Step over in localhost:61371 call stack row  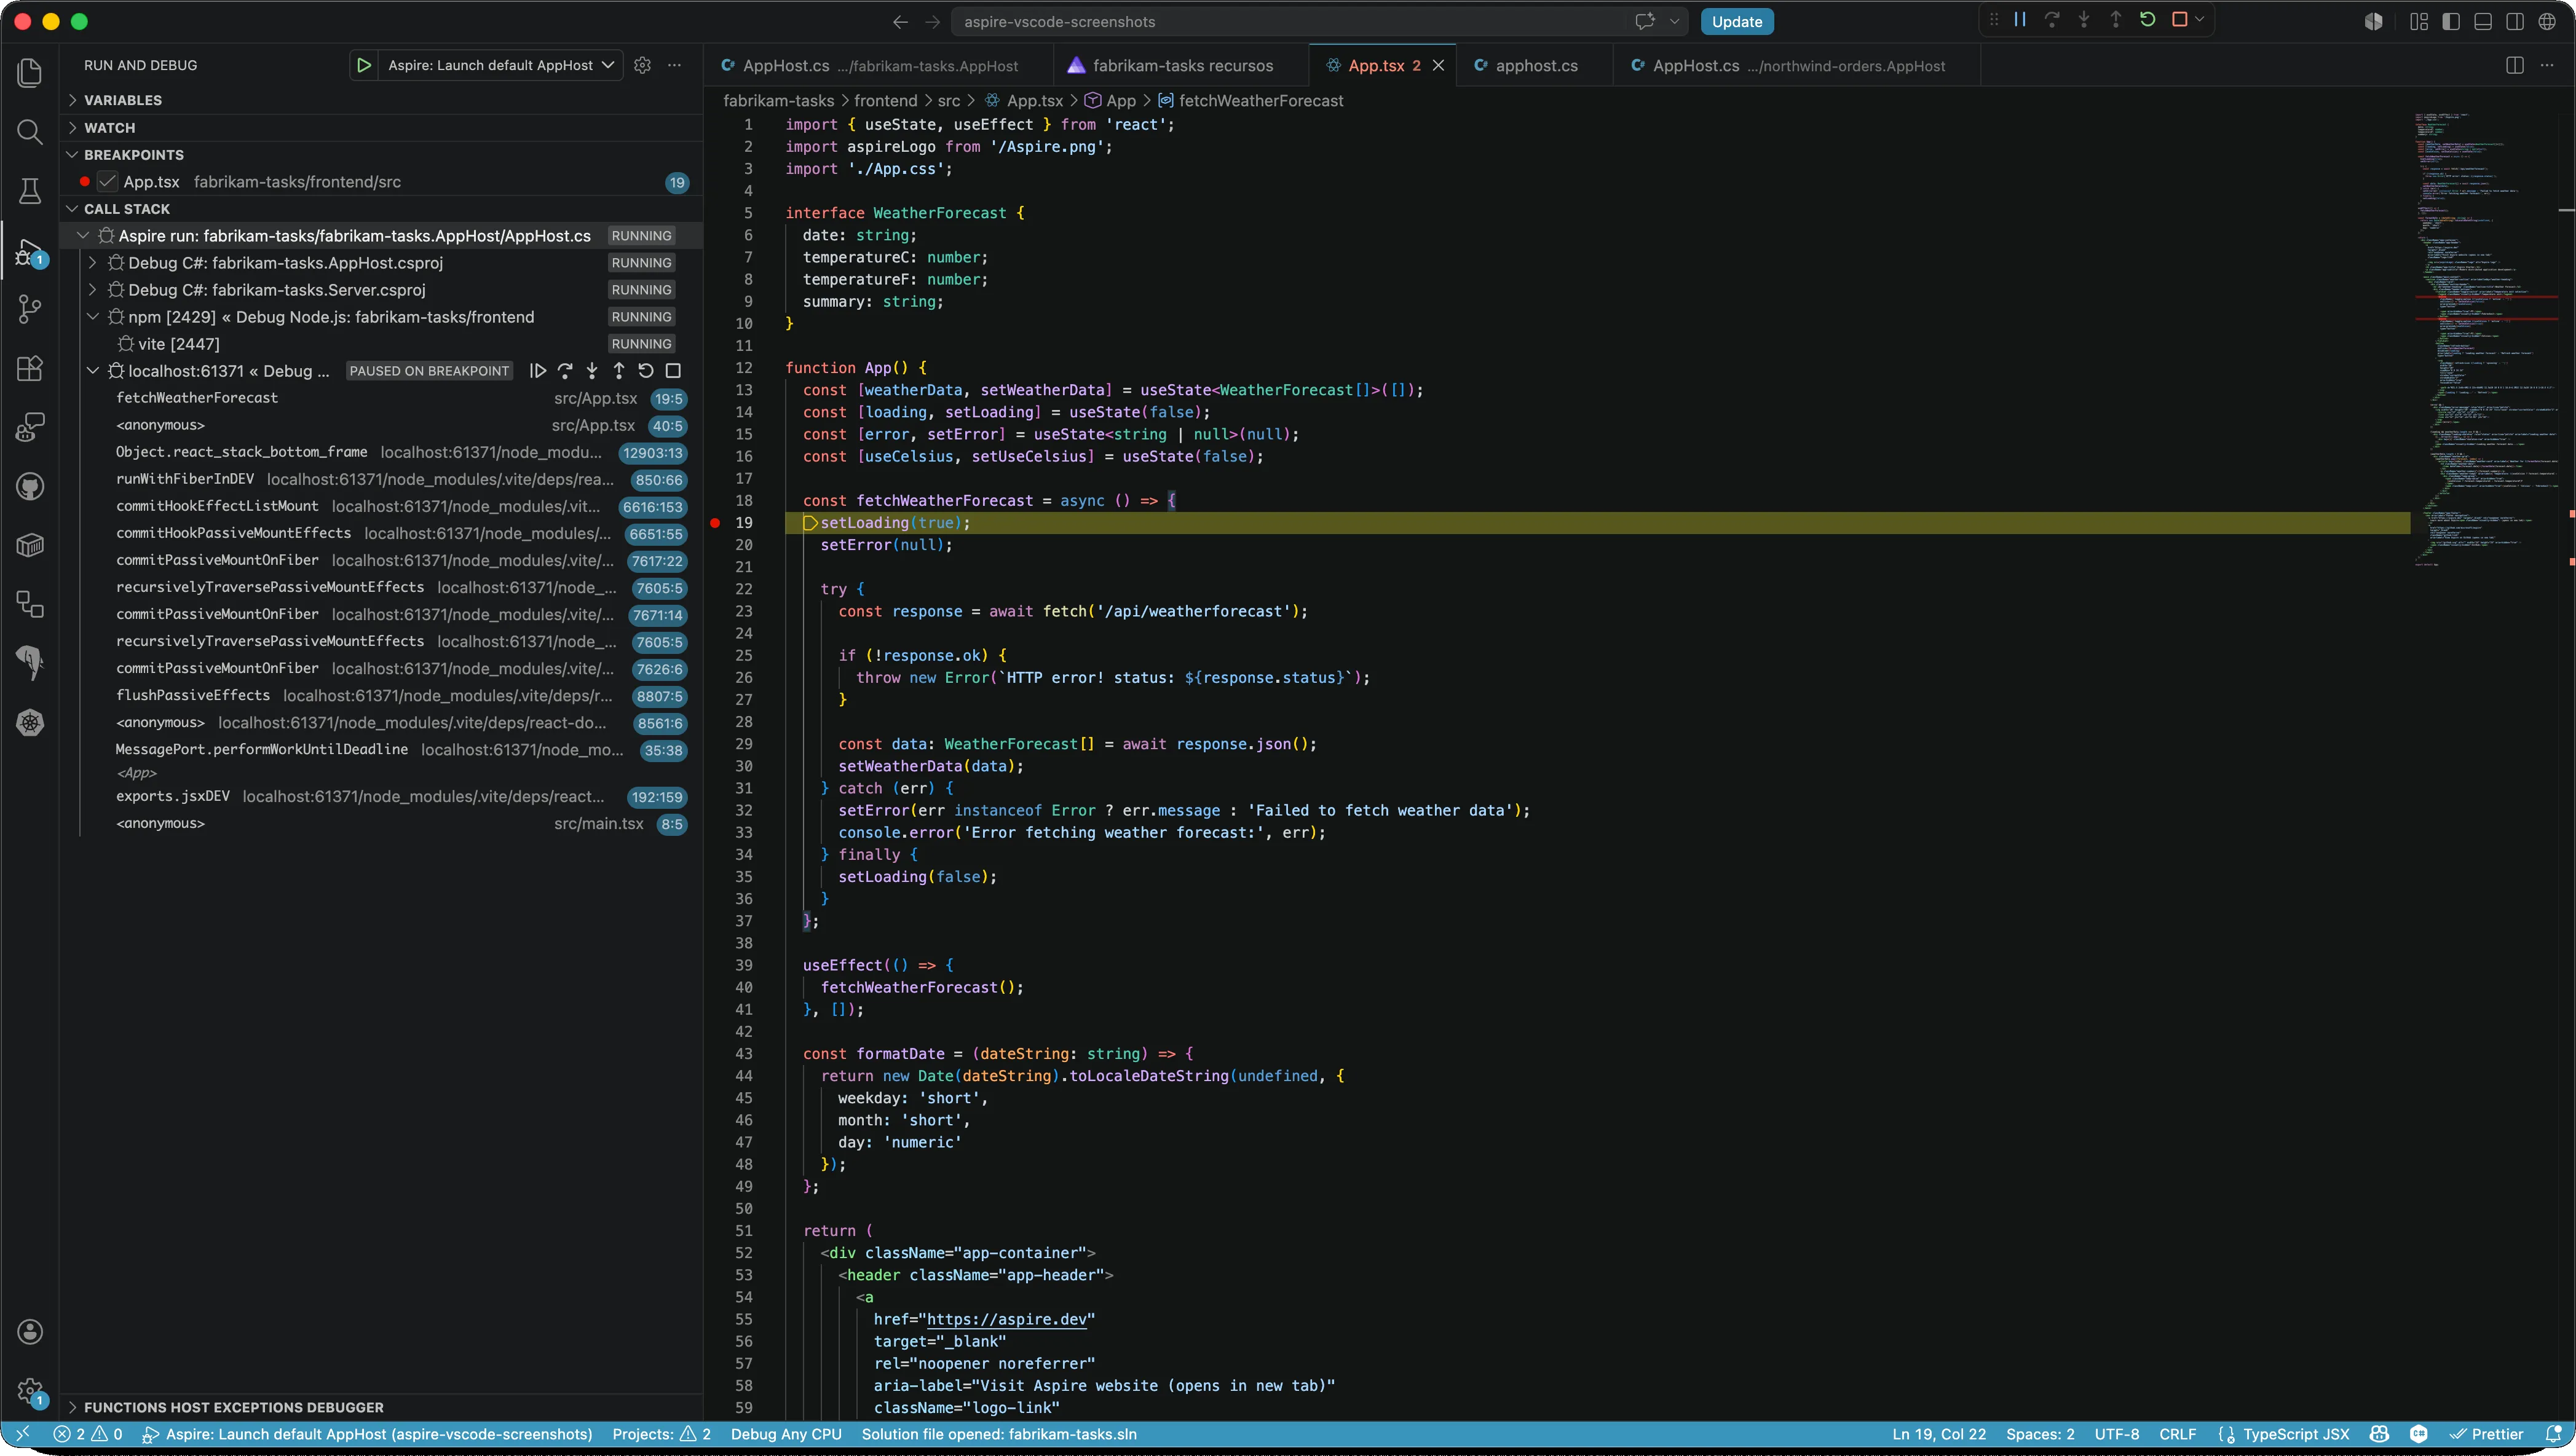coord(565,371)
